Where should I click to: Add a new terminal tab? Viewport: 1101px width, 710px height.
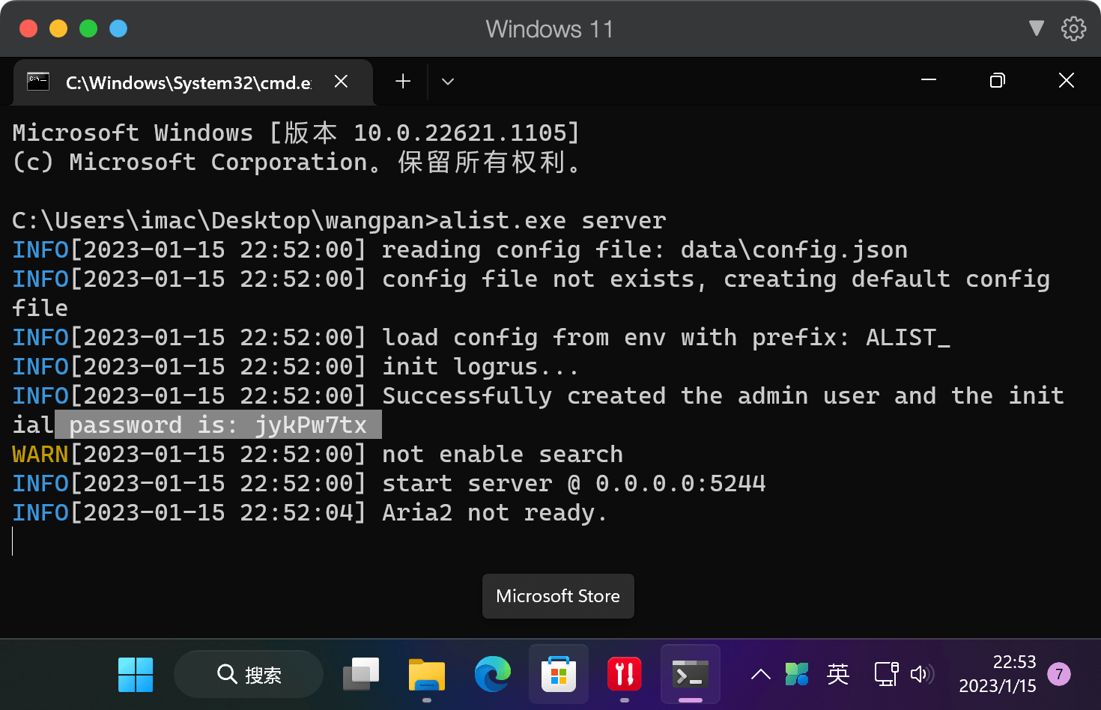[x=403, y=82]
